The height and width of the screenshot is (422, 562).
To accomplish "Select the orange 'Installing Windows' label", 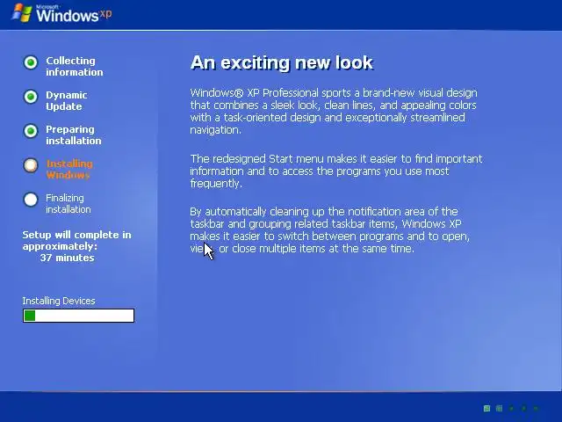I will [69, 169].
